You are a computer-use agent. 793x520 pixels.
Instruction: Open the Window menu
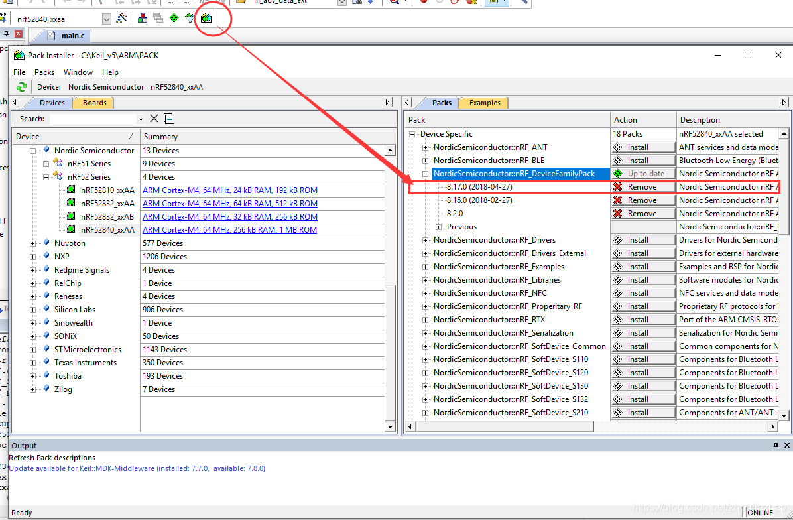click(x=78, y=72)
